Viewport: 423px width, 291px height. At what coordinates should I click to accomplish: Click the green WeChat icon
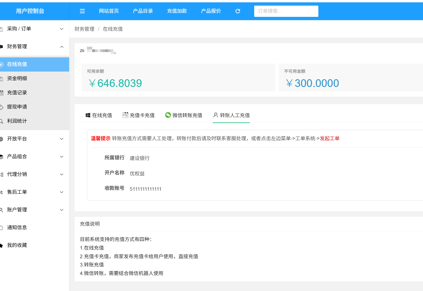tap(168, 115)
